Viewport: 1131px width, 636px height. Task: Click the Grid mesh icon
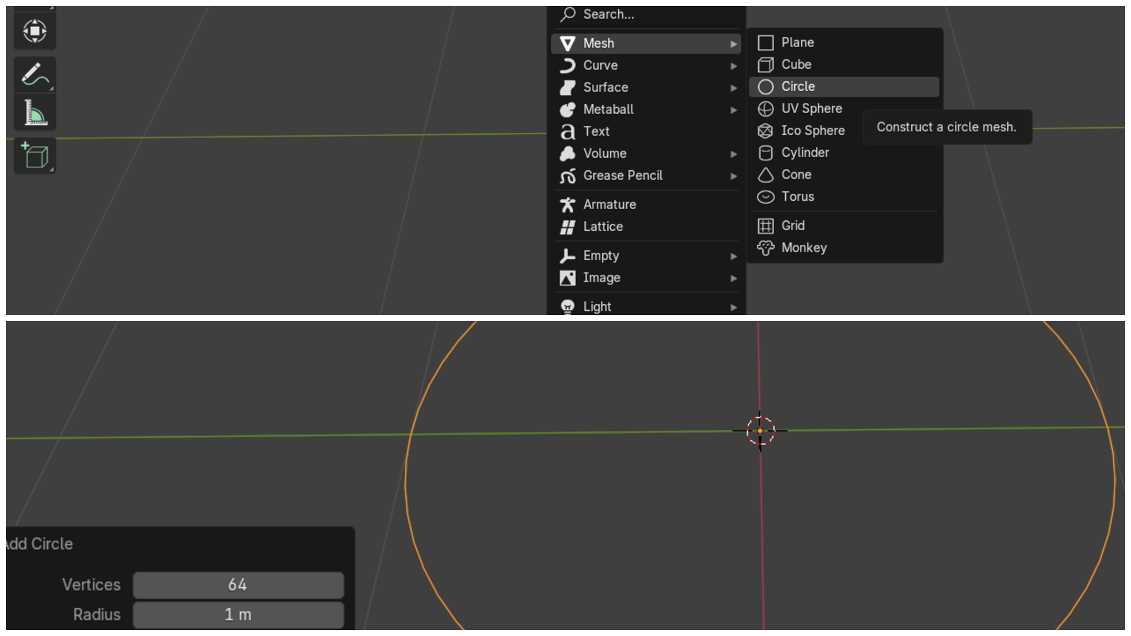point(765,226)
